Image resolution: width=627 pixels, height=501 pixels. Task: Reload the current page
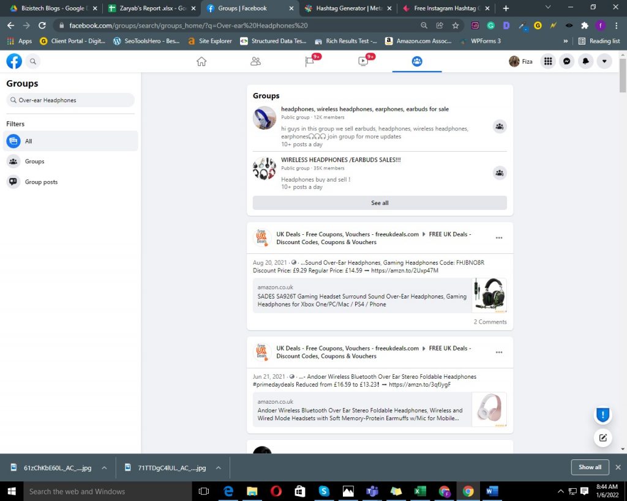click(42, 26)
